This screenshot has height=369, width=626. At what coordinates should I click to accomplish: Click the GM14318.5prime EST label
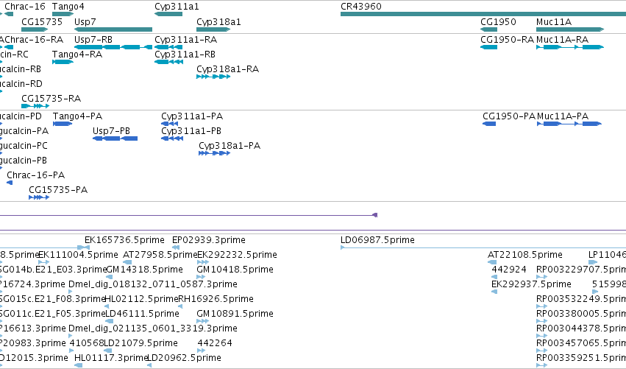[144, 270]
